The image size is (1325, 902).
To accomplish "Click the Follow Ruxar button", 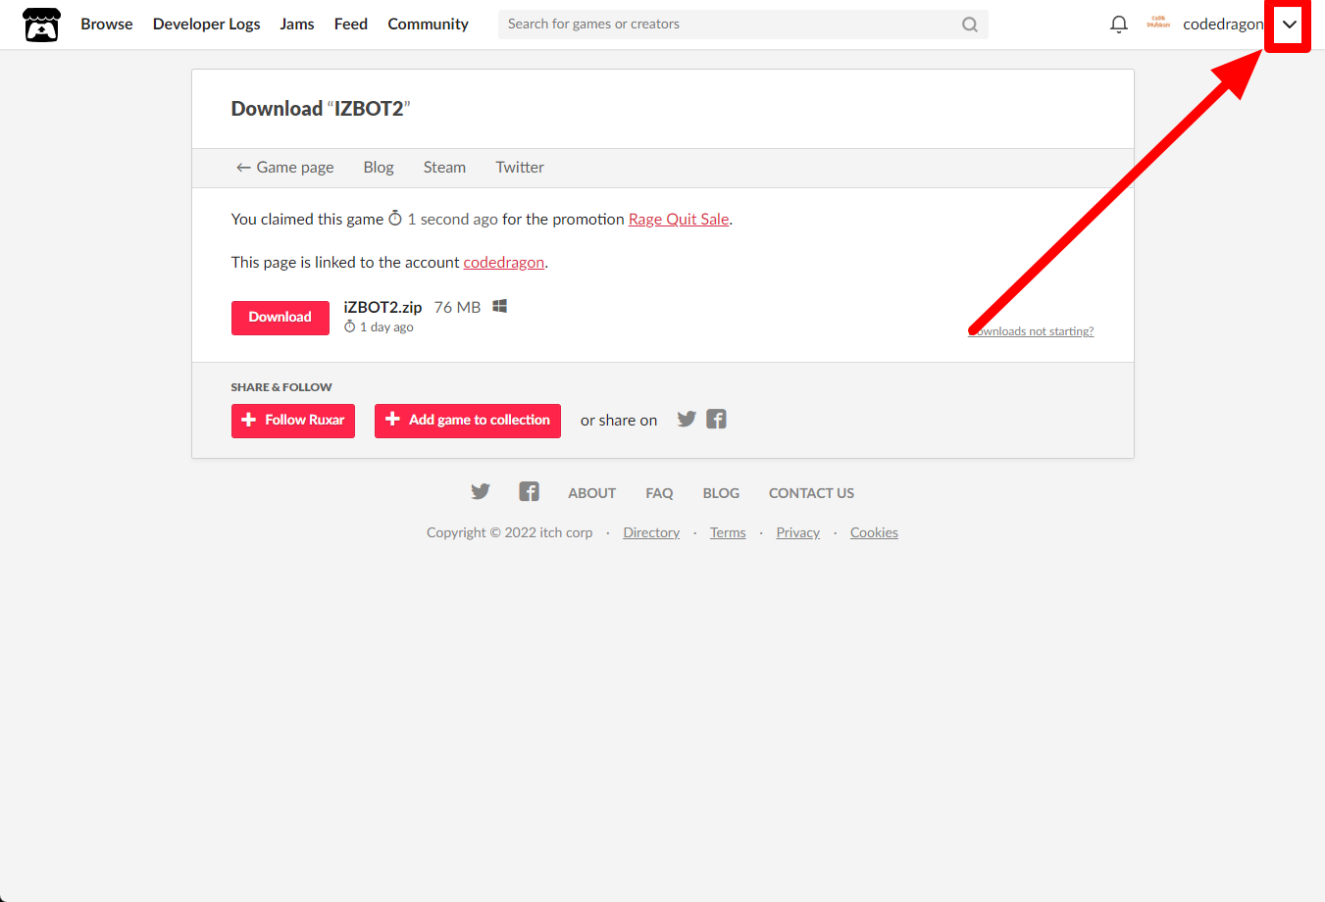I will [293, 421].
